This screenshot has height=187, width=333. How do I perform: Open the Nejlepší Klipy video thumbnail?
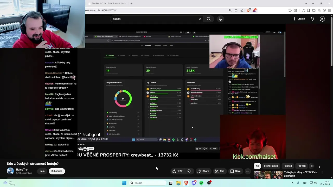[268, 175]
